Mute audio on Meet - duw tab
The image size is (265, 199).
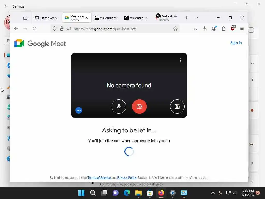(158, 16)
